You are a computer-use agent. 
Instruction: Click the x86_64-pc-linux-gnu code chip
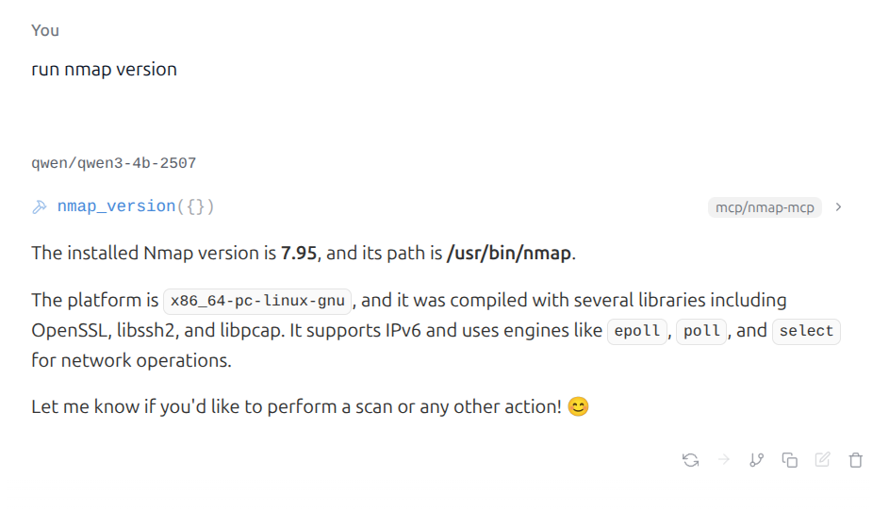[x=257, y=302]
